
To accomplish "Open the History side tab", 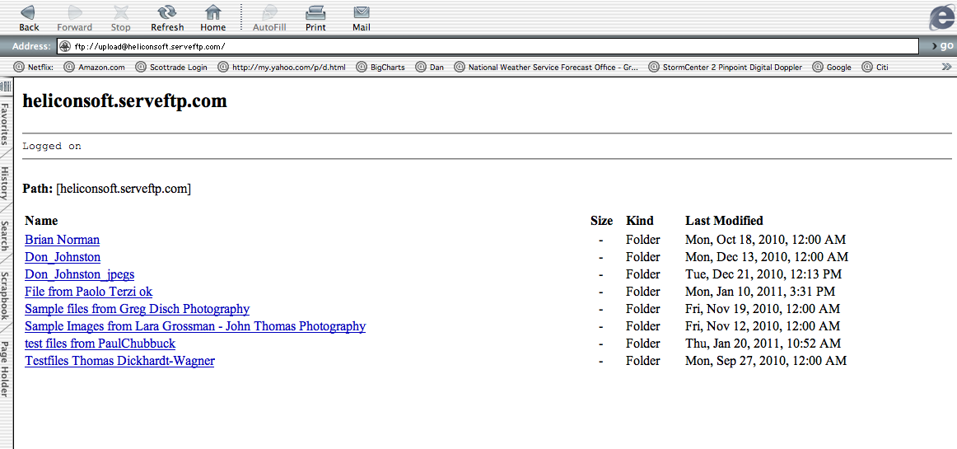I will 6,183.
